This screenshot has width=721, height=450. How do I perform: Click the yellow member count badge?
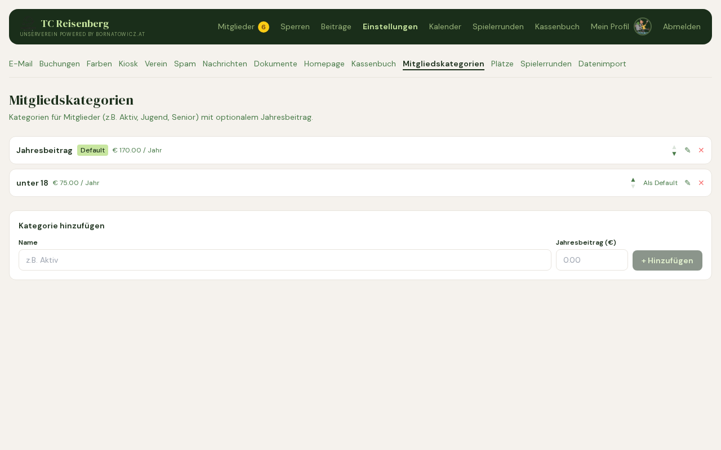click(264, 27)
